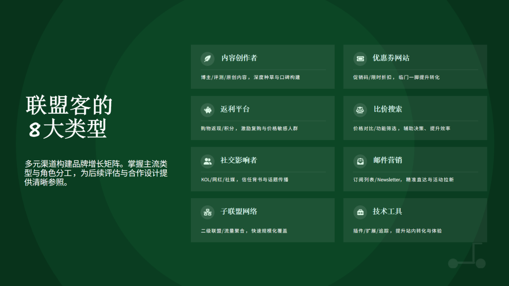Select the 返利平台 card title
The width and height of the screenshot is (509, 286).
(x=235, y=109)
